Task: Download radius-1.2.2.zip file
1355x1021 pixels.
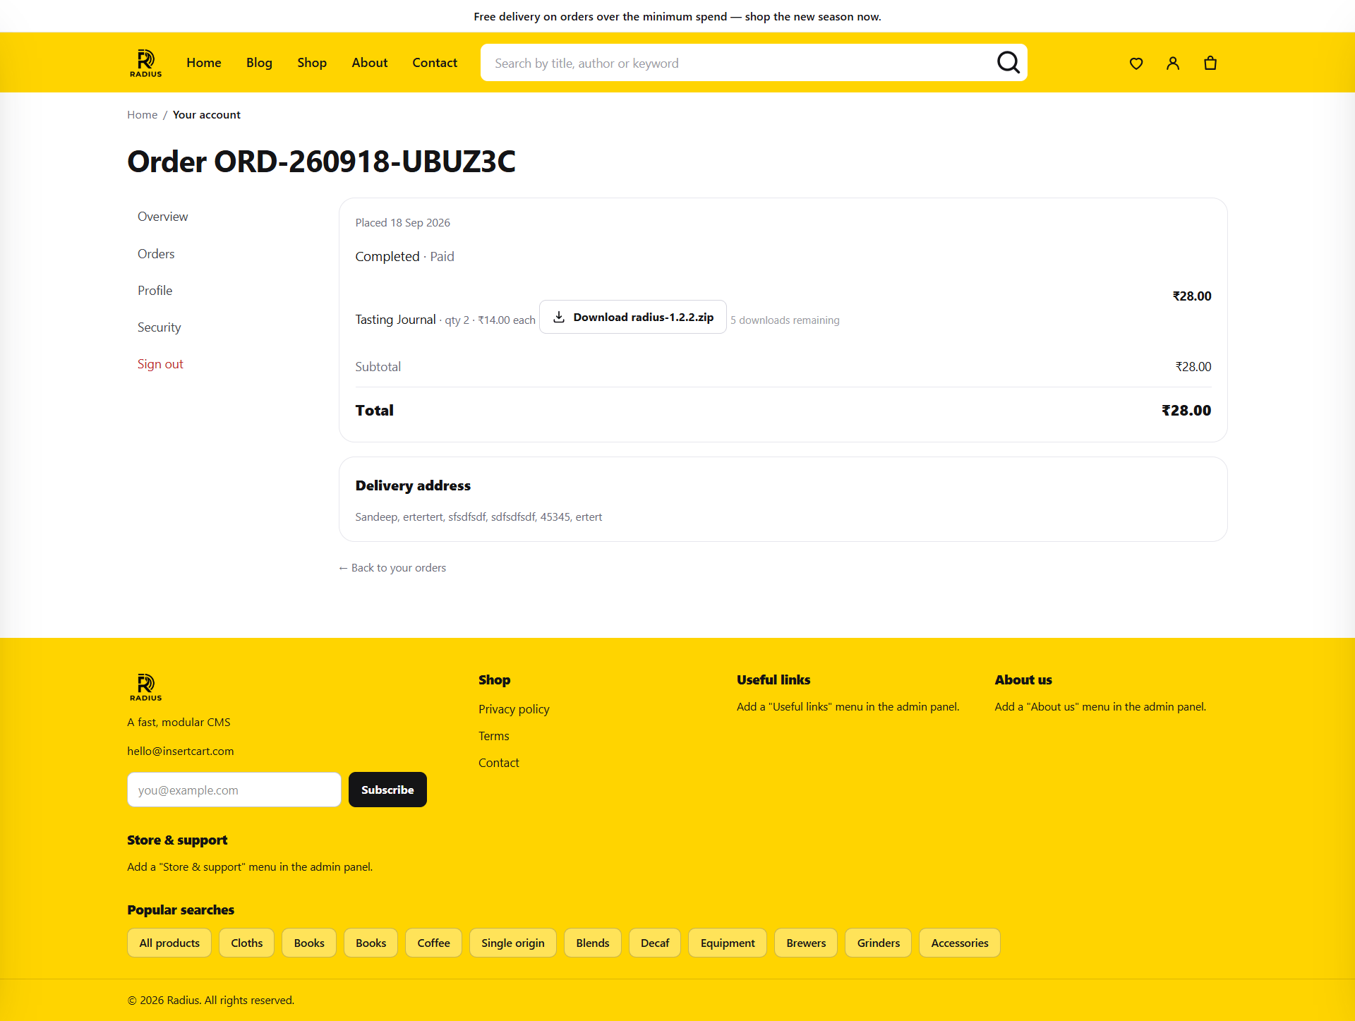Action: (x=632, y=317)
